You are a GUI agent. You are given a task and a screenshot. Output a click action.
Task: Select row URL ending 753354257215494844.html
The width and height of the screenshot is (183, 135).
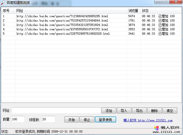point(62,20)
